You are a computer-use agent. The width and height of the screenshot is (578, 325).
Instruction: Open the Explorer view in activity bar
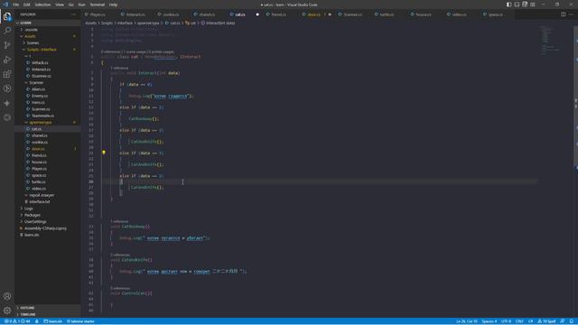7,16
